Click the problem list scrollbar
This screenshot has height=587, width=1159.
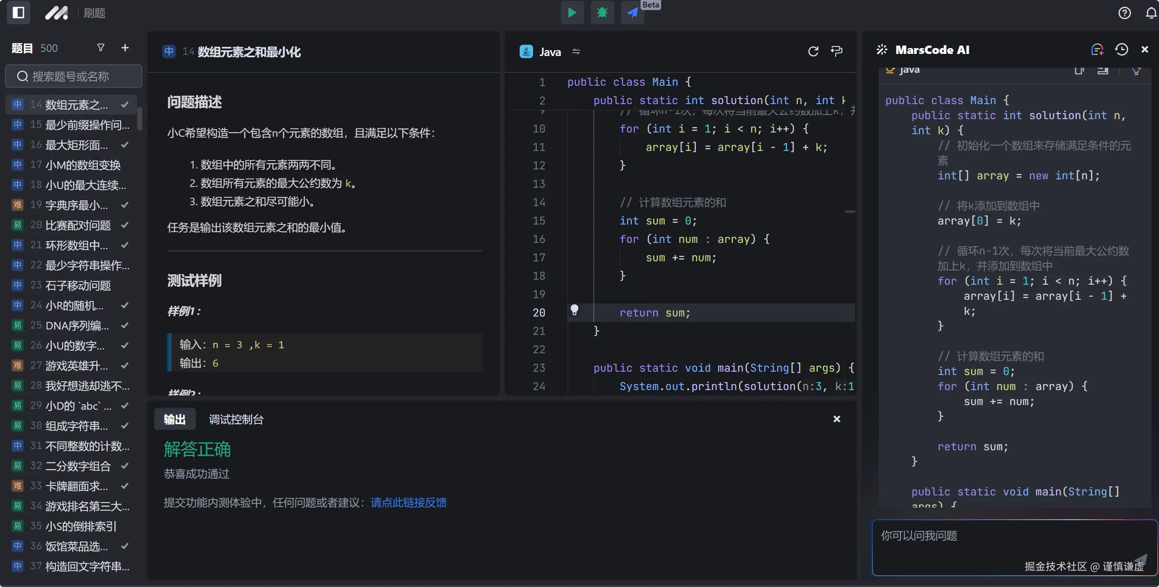coord(140,119)
